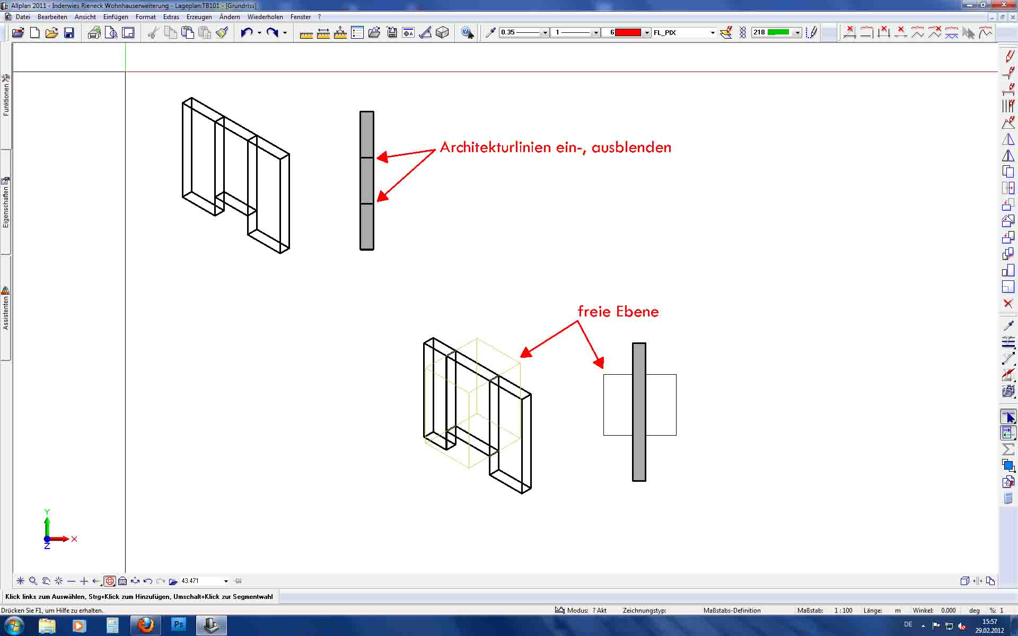The width and height of the screenshot is (1018, 636).
Task: Click the Zeichnungstyp status field
Action: point(645,611)
